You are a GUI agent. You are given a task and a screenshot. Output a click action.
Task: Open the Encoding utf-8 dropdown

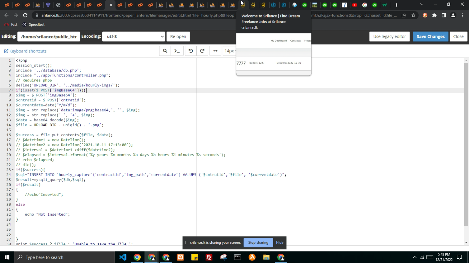134,37
